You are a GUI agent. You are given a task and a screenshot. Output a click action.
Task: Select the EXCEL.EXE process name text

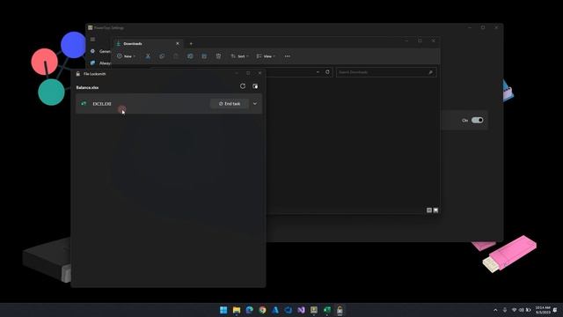coord(102,104)
